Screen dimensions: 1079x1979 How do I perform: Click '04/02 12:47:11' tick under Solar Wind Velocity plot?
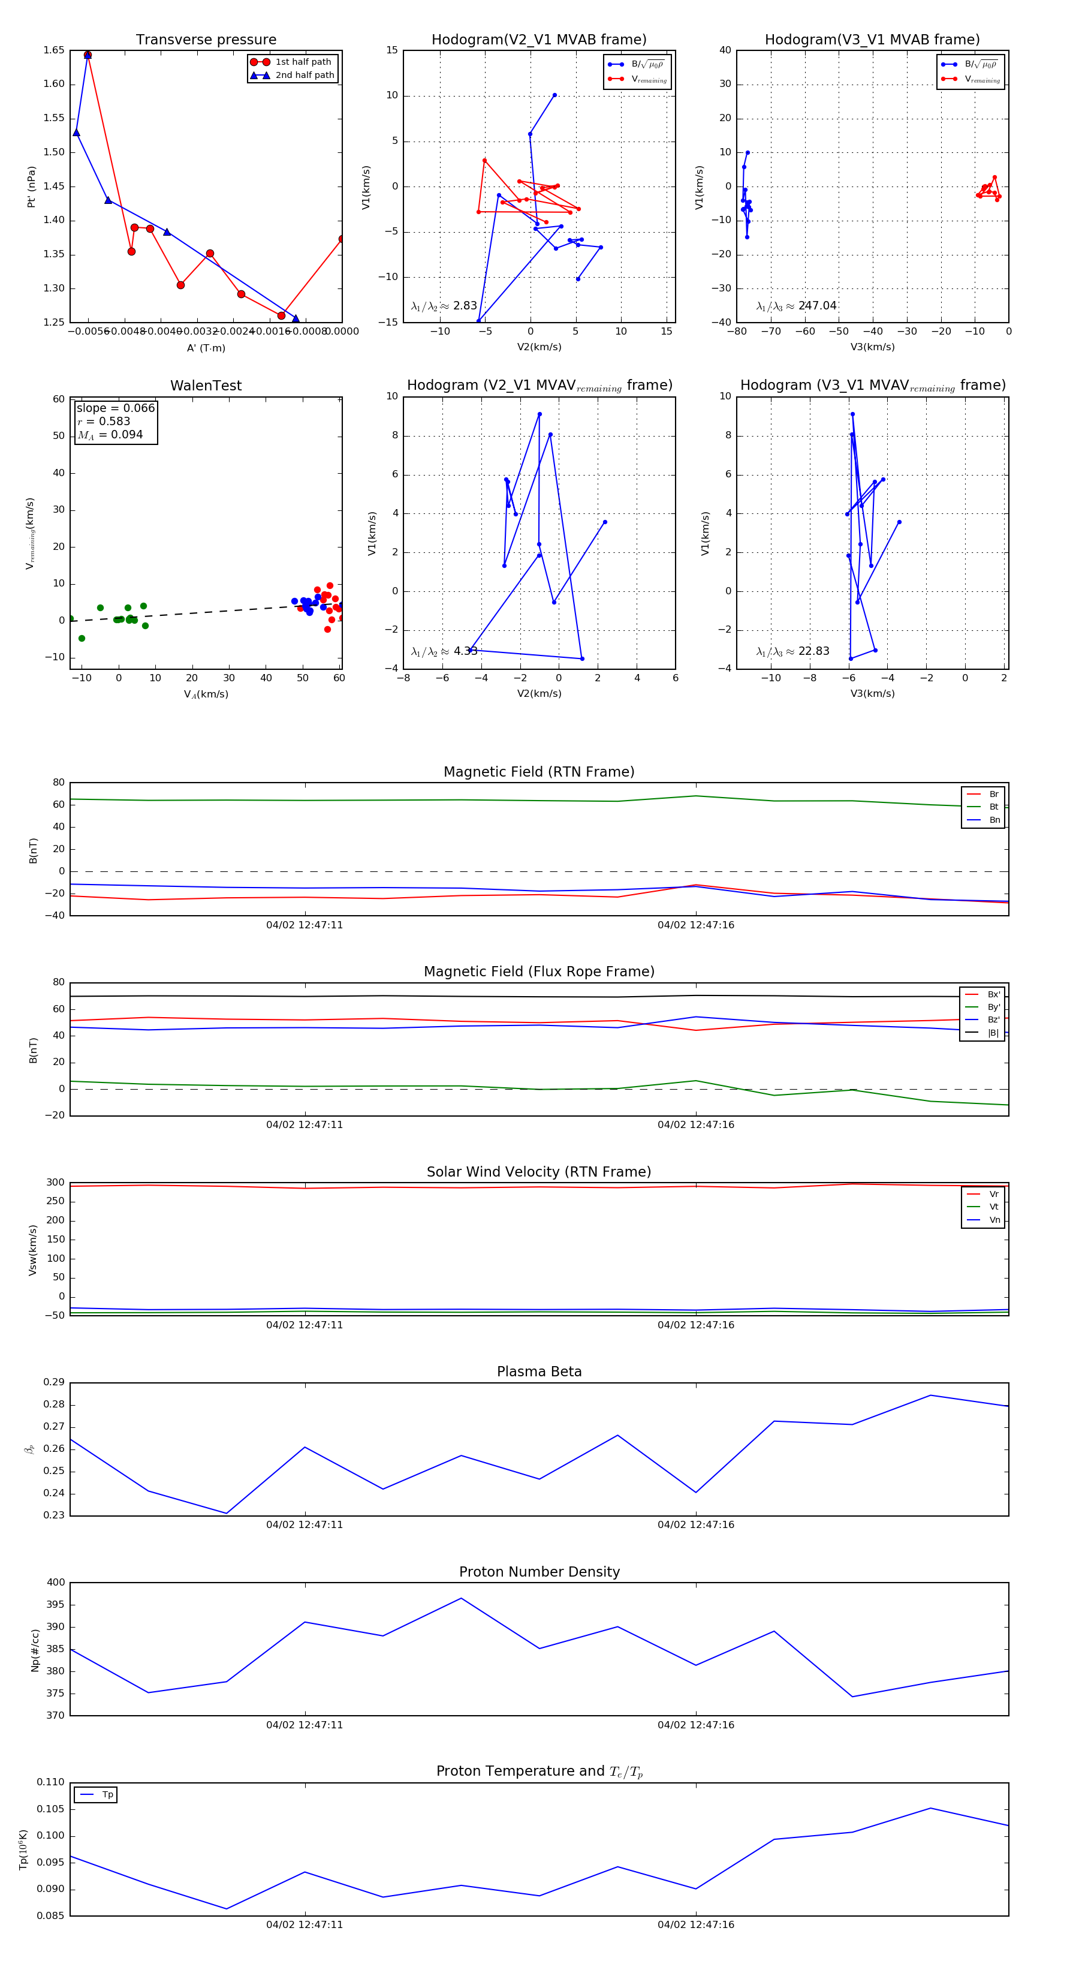pos(305,1325)
